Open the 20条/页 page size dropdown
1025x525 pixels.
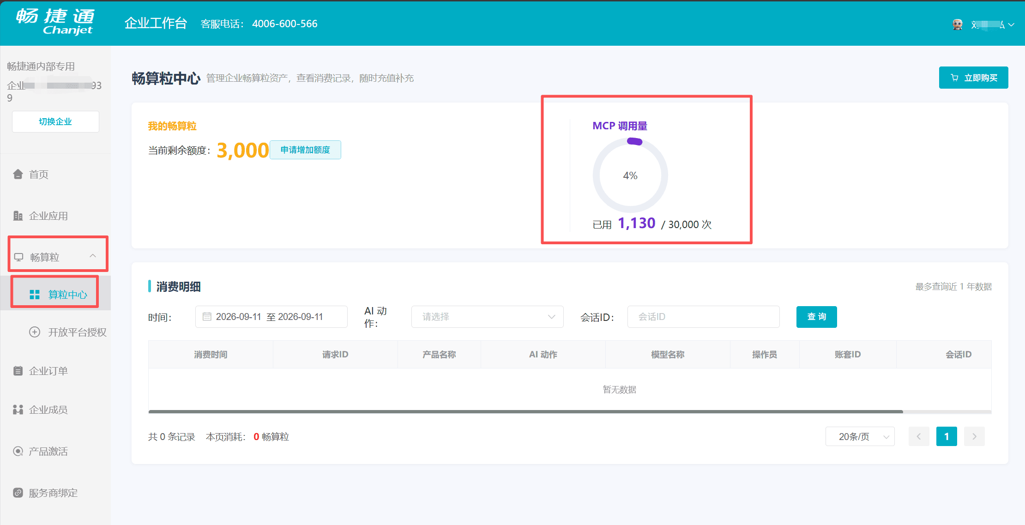860,436
